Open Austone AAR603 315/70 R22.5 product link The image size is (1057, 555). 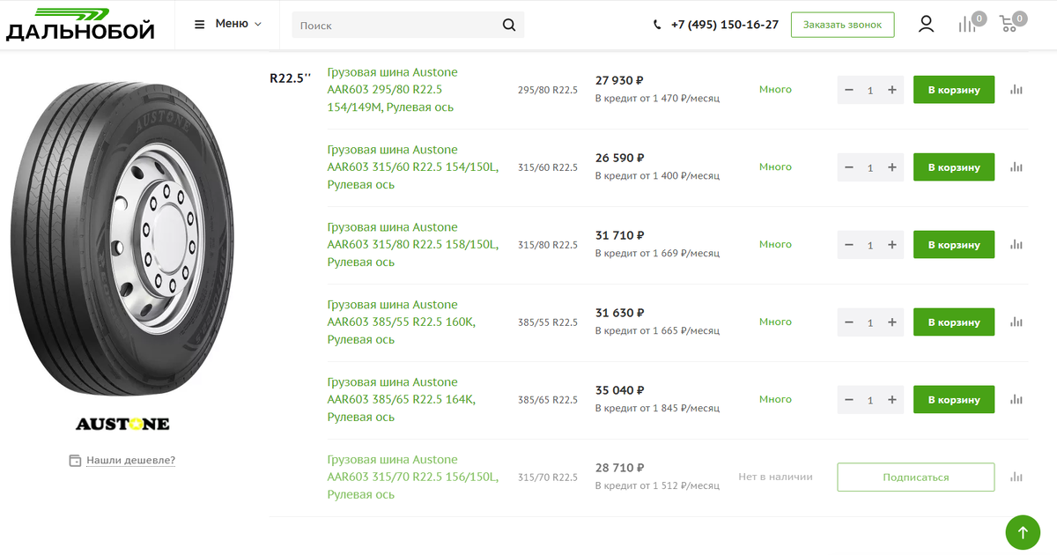pos(412,477)
